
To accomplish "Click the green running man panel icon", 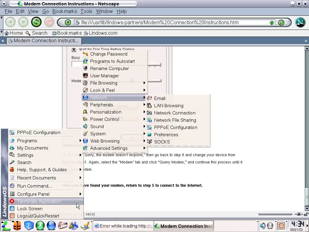I will pyautogui.click(x=40, y=226).
